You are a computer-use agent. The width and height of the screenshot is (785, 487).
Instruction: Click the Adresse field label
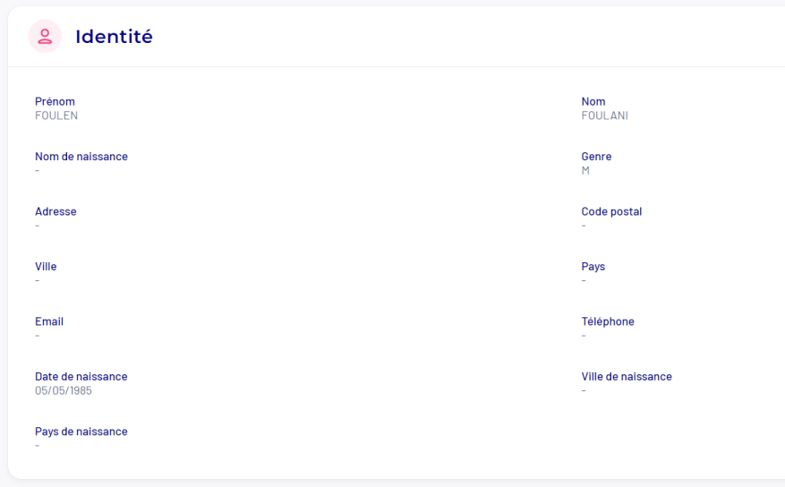tap(55, 211)
